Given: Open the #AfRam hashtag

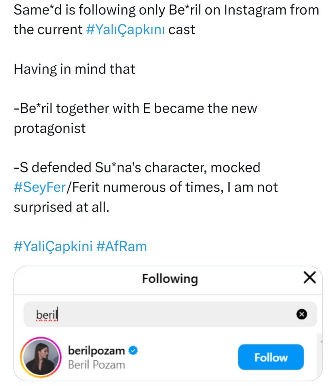Looking at the screenshot, I should tap(122, 246).
